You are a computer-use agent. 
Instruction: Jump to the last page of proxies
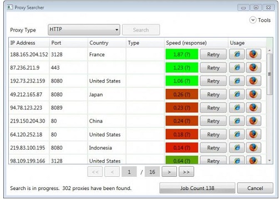coord(186,172)
